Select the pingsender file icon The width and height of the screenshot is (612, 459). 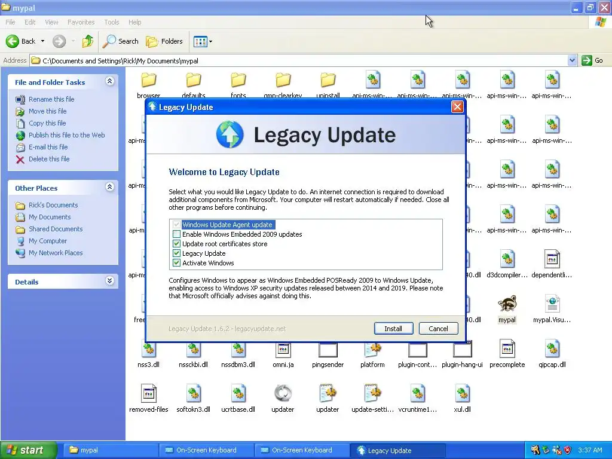coord(328,350)
